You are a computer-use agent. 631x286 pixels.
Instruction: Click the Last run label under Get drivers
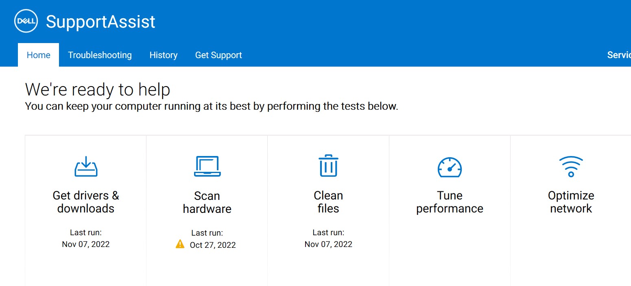(x=86, y=233)
